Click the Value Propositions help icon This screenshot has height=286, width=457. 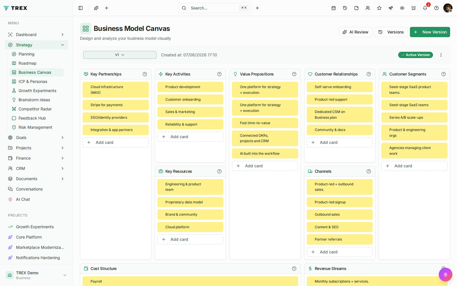[294, 74]
